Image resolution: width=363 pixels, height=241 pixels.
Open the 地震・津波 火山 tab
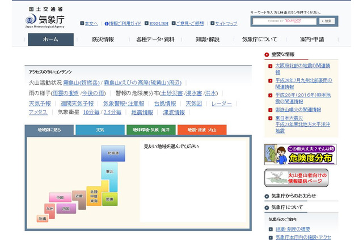pos(201,130)
